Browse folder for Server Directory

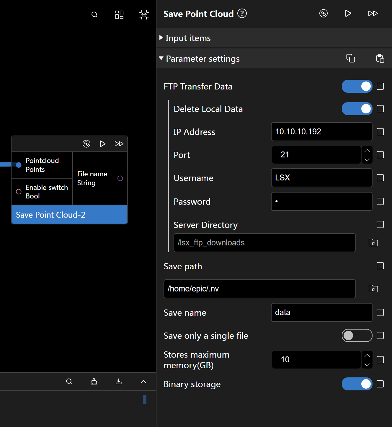373,243
